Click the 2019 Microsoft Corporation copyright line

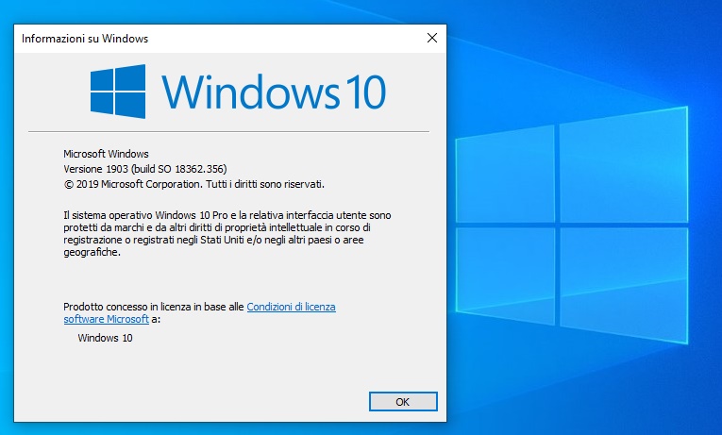point(193,184)
